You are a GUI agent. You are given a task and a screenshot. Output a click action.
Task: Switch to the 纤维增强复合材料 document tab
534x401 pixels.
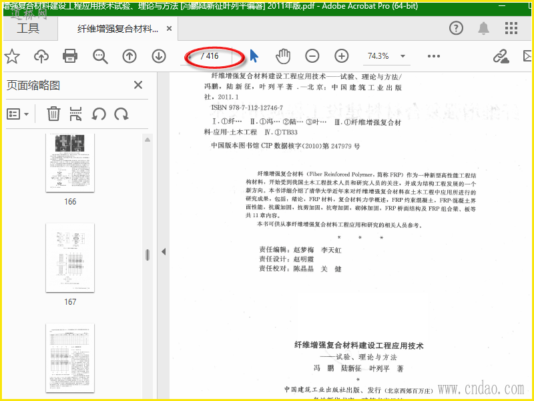pyautogui.click(x=117, y=29)
